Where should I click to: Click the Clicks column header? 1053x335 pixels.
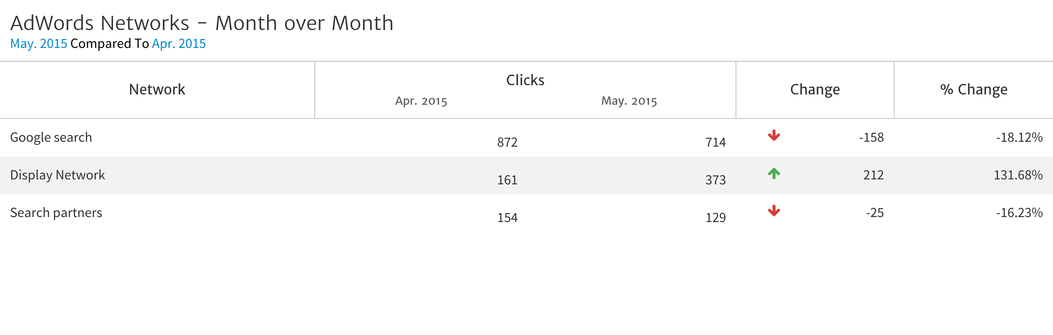tap(525, 80)
